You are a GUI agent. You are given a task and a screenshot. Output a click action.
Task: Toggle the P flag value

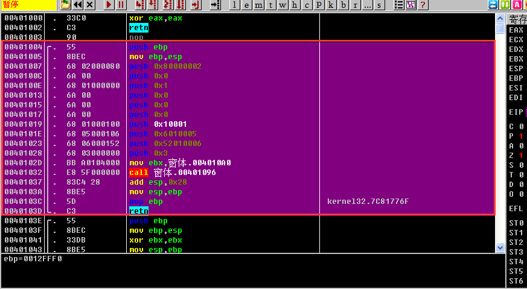tap(520, 136)
